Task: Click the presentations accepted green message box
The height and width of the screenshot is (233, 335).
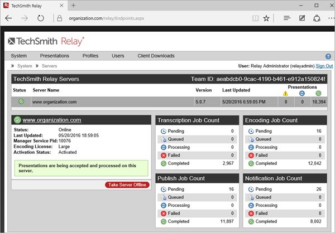Action: [x=81, y=168]
